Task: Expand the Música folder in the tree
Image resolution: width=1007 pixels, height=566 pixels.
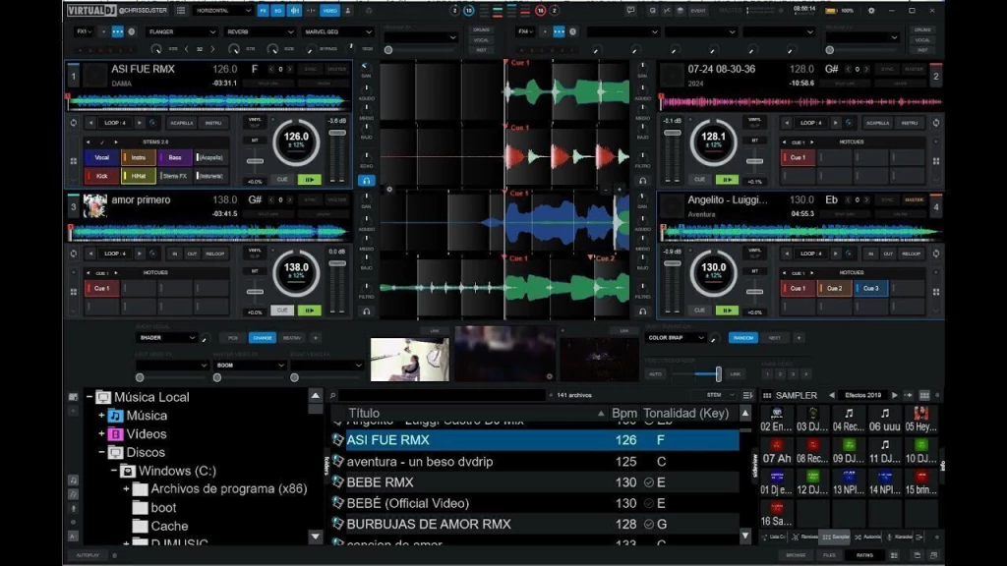Action: [x=100, y=416]
